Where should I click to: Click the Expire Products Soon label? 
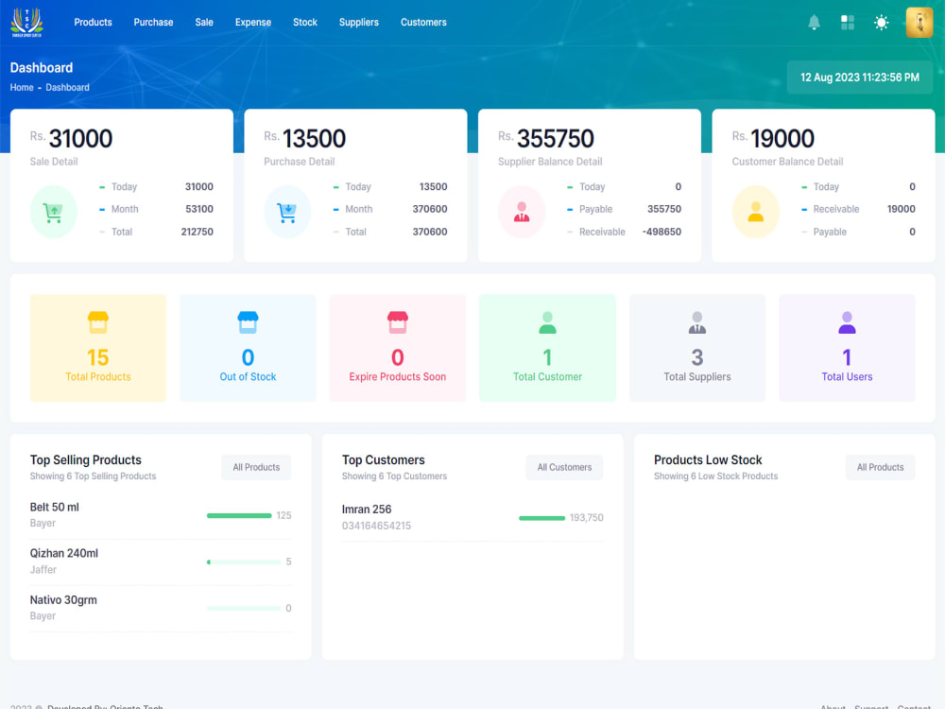click(x=397, y=377)
